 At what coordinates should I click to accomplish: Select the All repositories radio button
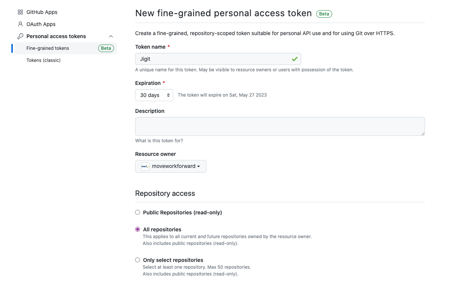(x=138, y=229)
